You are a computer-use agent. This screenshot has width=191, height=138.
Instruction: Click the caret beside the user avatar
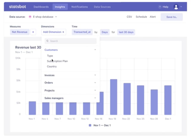click(x=181, y=7)
